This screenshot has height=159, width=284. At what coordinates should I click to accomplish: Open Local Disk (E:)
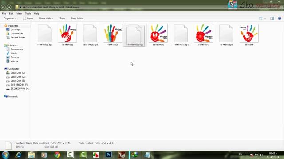click(18, 81)
